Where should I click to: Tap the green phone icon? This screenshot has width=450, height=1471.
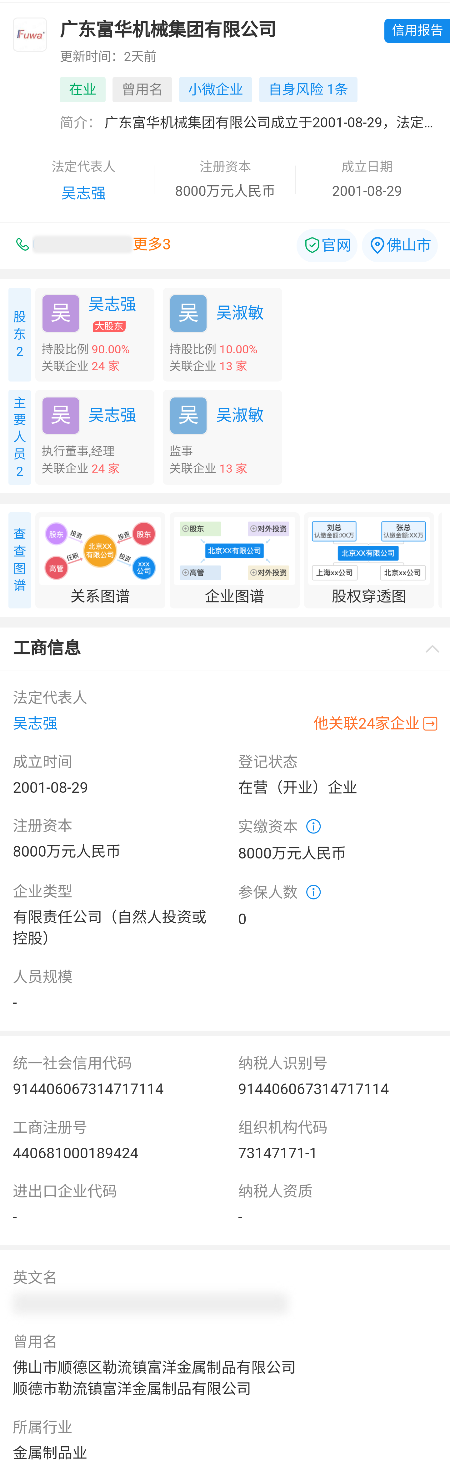coord(22,244)
